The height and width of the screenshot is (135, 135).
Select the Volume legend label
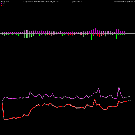coord(5,4)
